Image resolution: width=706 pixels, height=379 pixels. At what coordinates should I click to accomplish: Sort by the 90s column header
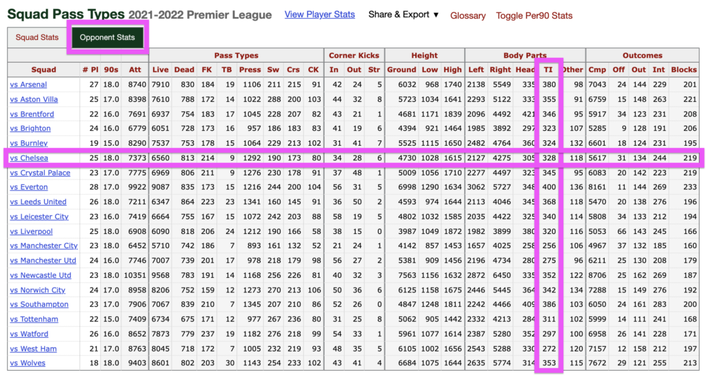point(111,69)
